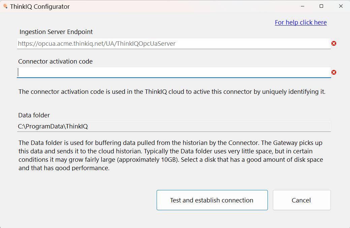
Task: Click the 'Ingestion Server Endpoint' label
Action: click(x=56, y=32)
